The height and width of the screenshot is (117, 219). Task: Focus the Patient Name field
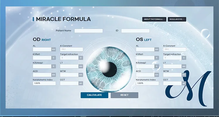pos(88,31)
